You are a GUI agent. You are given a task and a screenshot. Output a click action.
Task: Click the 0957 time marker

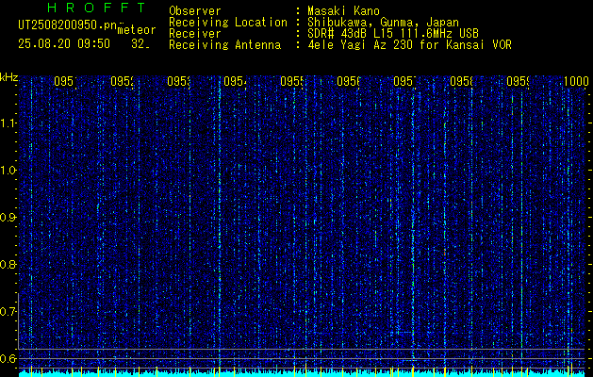[404, 81]
